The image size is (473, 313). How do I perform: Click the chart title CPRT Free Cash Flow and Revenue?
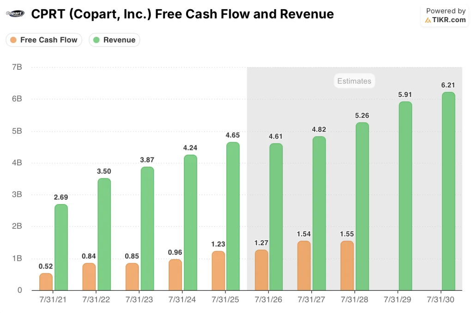(182, 14)
